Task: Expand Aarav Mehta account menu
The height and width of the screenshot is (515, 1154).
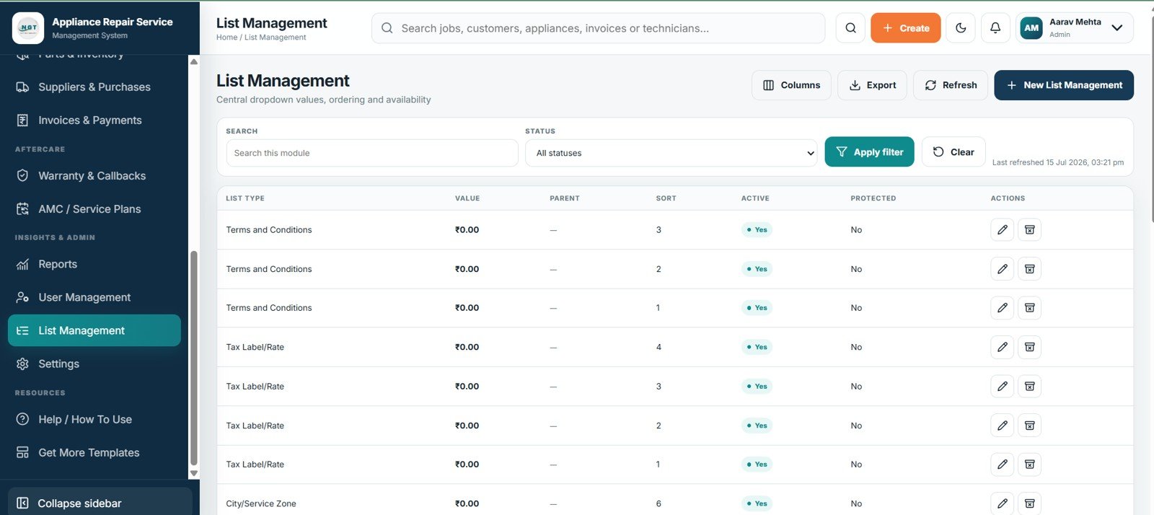Action: click(1075, 28)
